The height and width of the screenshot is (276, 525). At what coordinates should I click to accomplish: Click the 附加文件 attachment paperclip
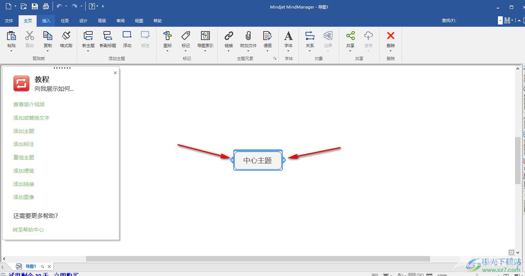tap(248, 36)
